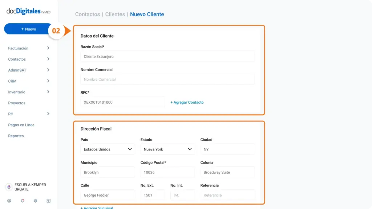Open Pagos en Línea menu item
Viewport: 372px width, 209px height.
21,125
